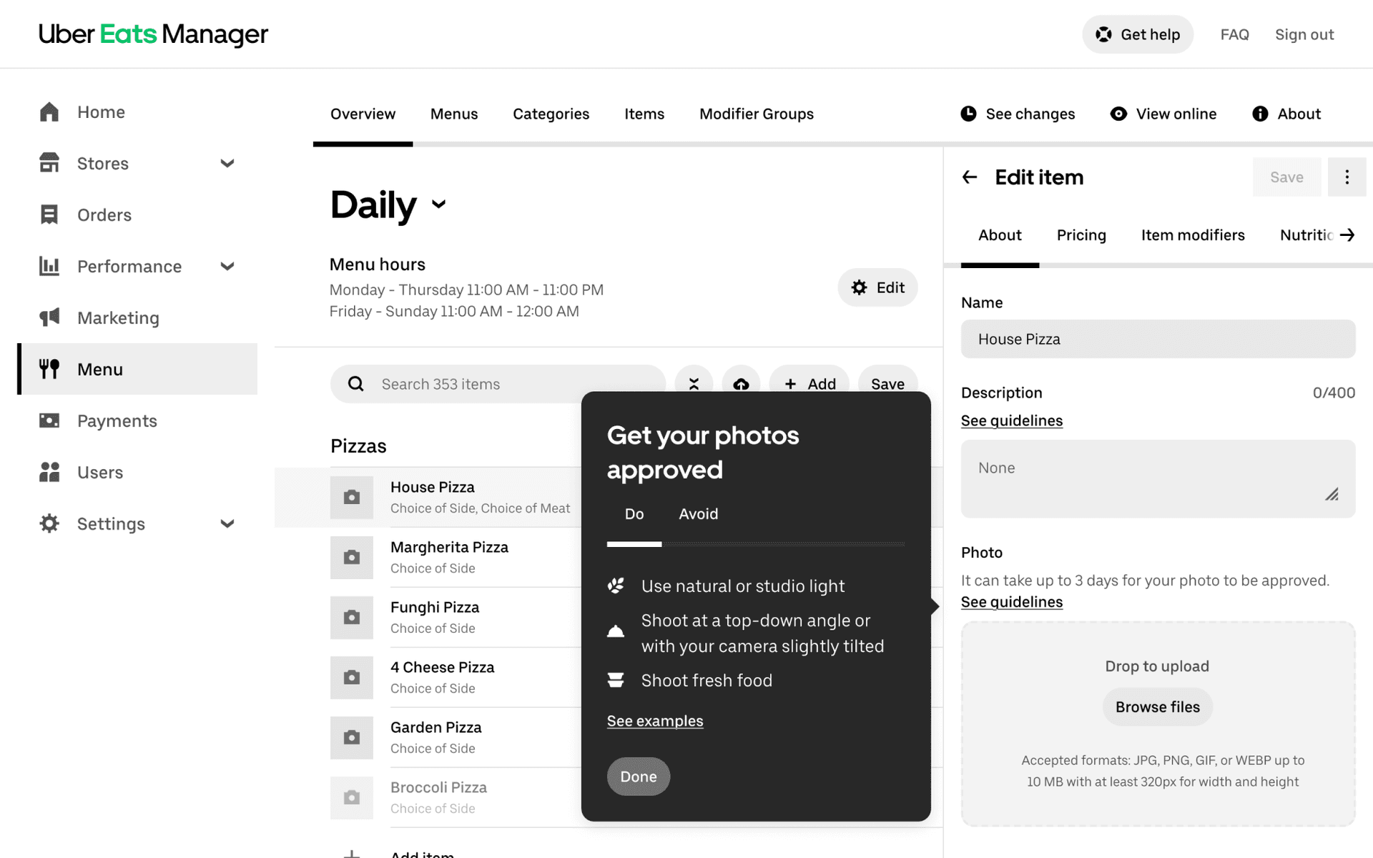
Task: Open the three-dot more options menu
Action: point(1347,177)
